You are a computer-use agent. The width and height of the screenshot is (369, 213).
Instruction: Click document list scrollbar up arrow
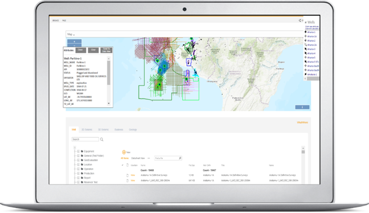point(303,148)
